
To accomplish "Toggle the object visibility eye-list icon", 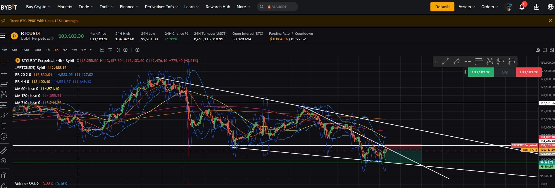I will (110, 50).
